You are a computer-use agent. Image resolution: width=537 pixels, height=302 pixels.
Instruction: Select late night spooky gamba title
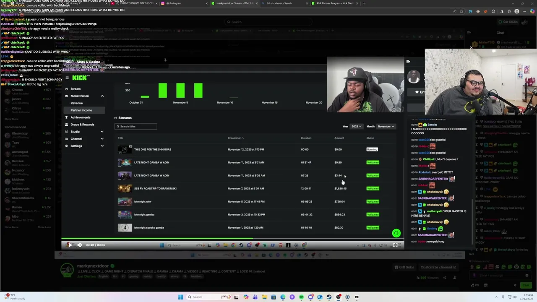[x=149, y=227]
